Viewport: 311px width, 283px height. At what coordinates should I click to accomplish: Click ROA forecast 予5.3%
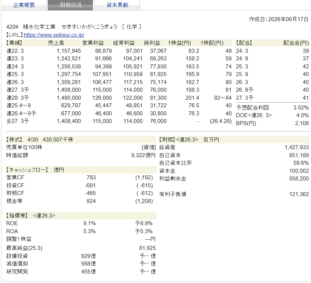click(144, 231)
